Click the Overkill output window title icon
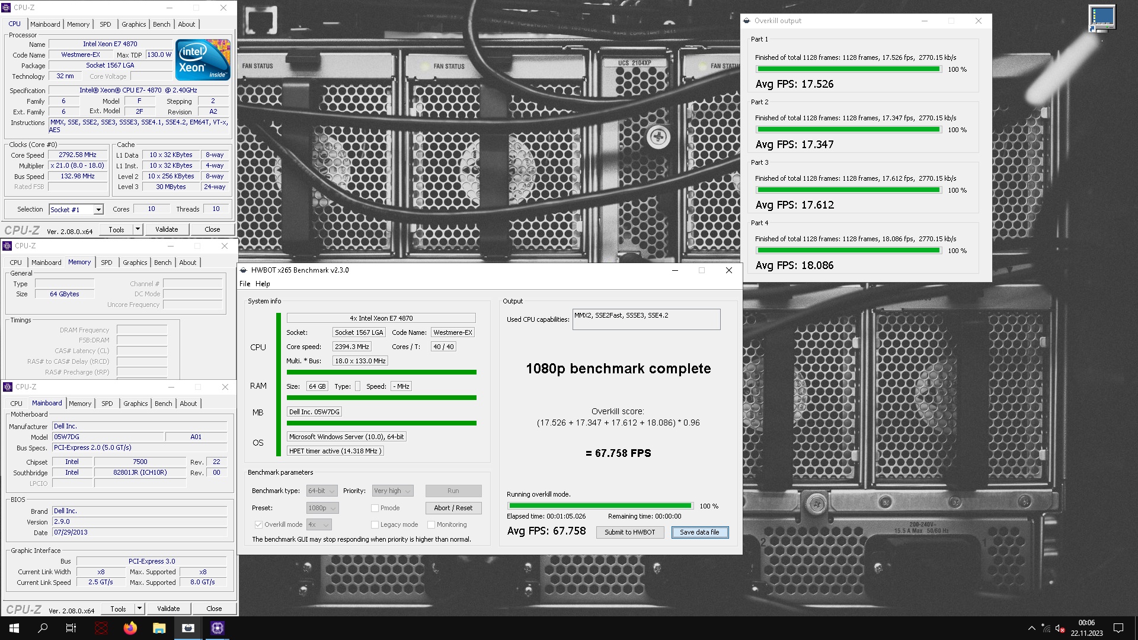Image resolution: width=1138 pixels, height=640 pixels. tap(746, 21)
